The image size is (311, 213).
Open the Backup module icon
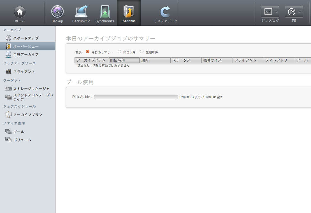coord(57,12)
